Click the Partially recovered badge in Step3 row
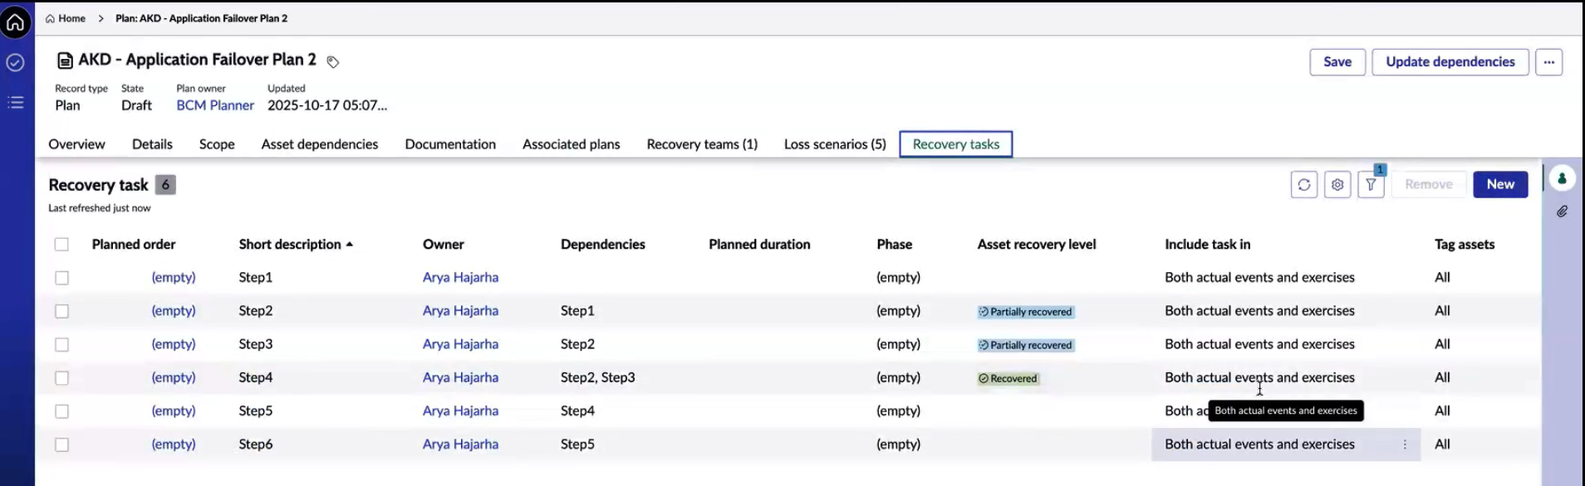 click(1025, 345)
